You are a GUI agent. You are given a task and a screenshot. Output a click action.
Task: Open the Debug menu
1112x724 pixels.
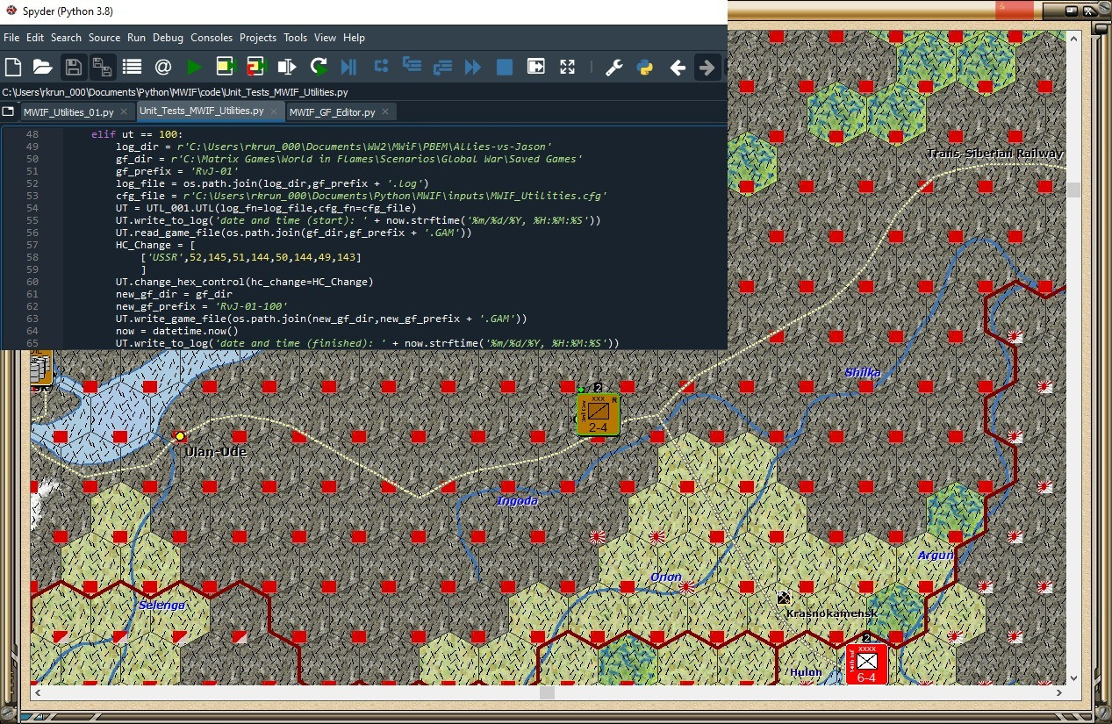pos(169,38)
